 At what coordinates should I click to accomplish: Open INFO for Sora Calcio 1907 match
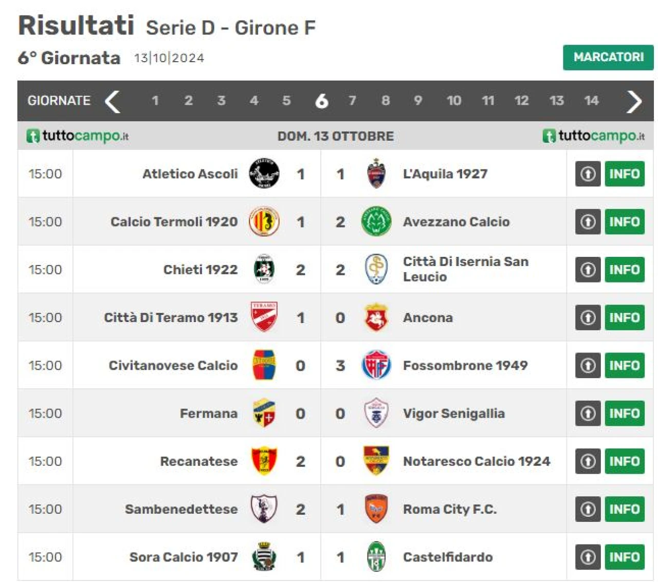[x=625, y=557]
